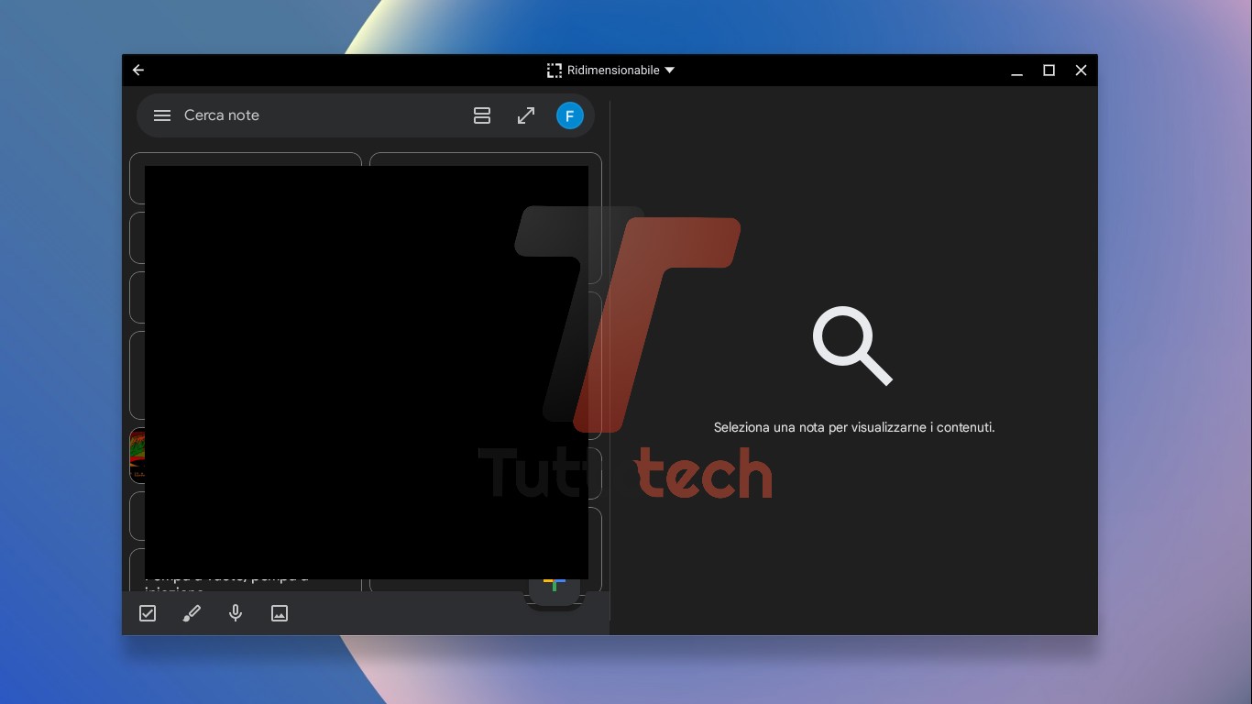This screenshot has width=1252, height=704.
Task: Start a new drawing note
Action: (192, 613)
